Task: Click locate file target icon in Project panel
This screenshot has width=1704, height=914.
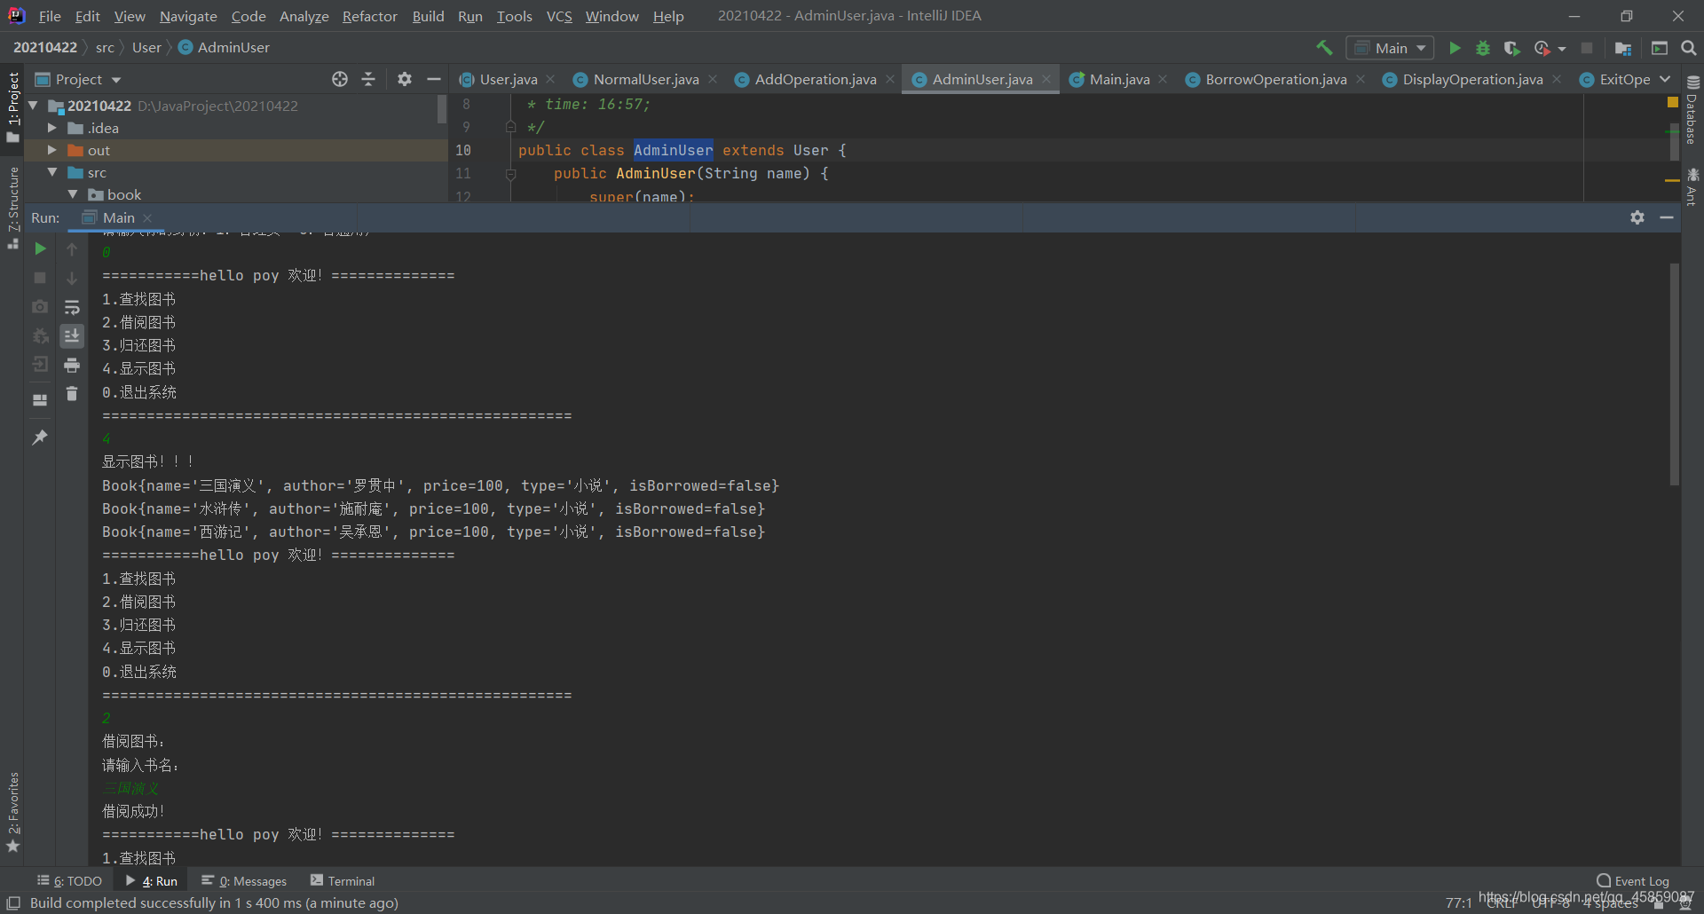Action: (340, 79)
